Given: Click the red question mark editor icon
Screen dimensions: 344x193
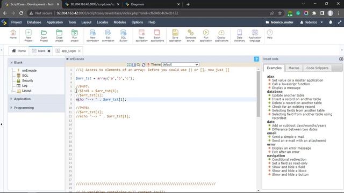Looking at the screenshot, I should pos(148,64).
